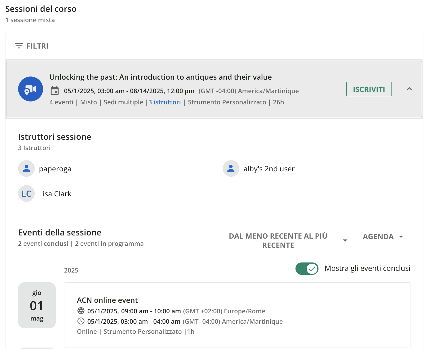This screenshot has height=349, width=430.
Task: Open the ACN online event card title
Action: (107, 300)
